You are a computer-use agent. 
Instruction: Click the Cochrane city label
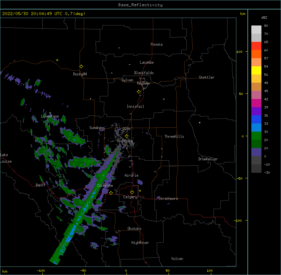(x=105, y=186)
